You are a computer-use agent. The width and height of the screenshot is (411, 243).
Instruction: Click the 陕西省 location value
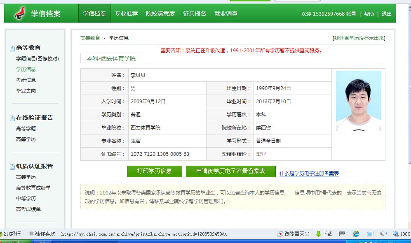tap(263, 128)
